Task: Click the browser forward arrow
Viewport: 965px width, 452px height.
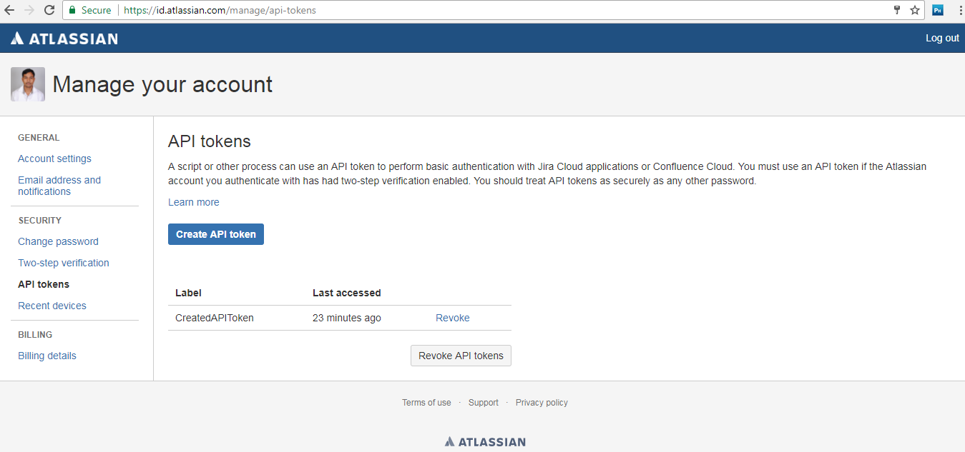Action: click(29, 10)
